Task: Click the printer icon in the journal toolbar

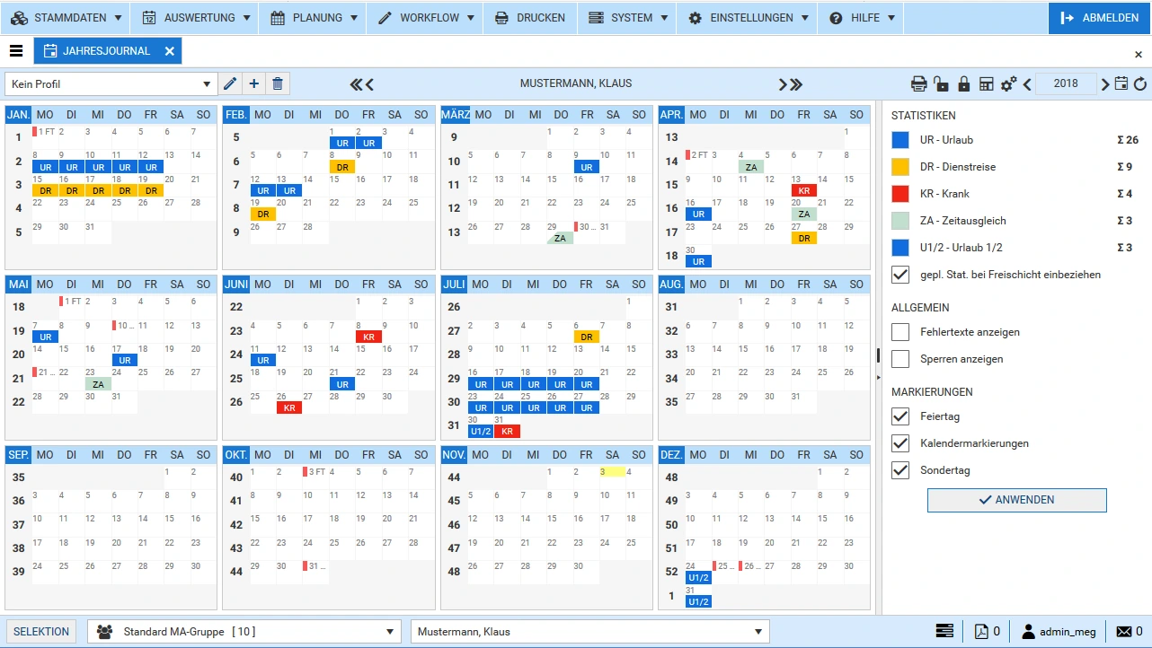Action: (x=918, y=84)
